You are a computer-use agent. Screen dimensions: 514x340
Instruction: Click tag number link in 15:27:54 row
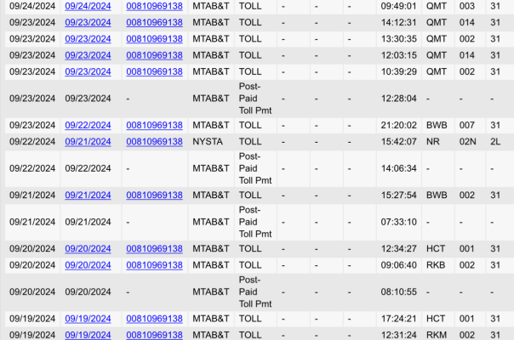pyautogui.click(x=154, y=195)
